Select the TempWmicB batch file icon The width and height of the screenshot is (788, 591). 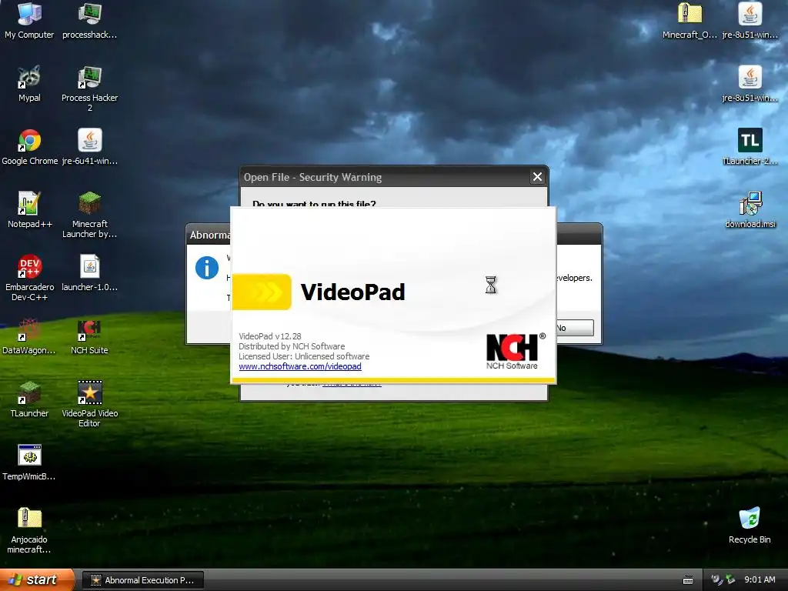tap(29, 462)
